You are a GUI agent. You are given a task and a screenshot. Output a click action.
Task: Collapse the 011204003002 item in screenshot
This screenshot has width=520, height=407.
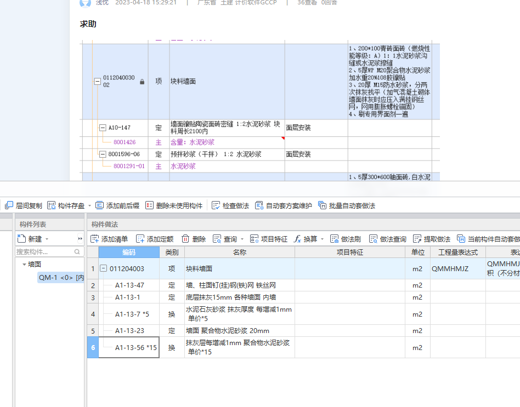click(x=98, y=82)
